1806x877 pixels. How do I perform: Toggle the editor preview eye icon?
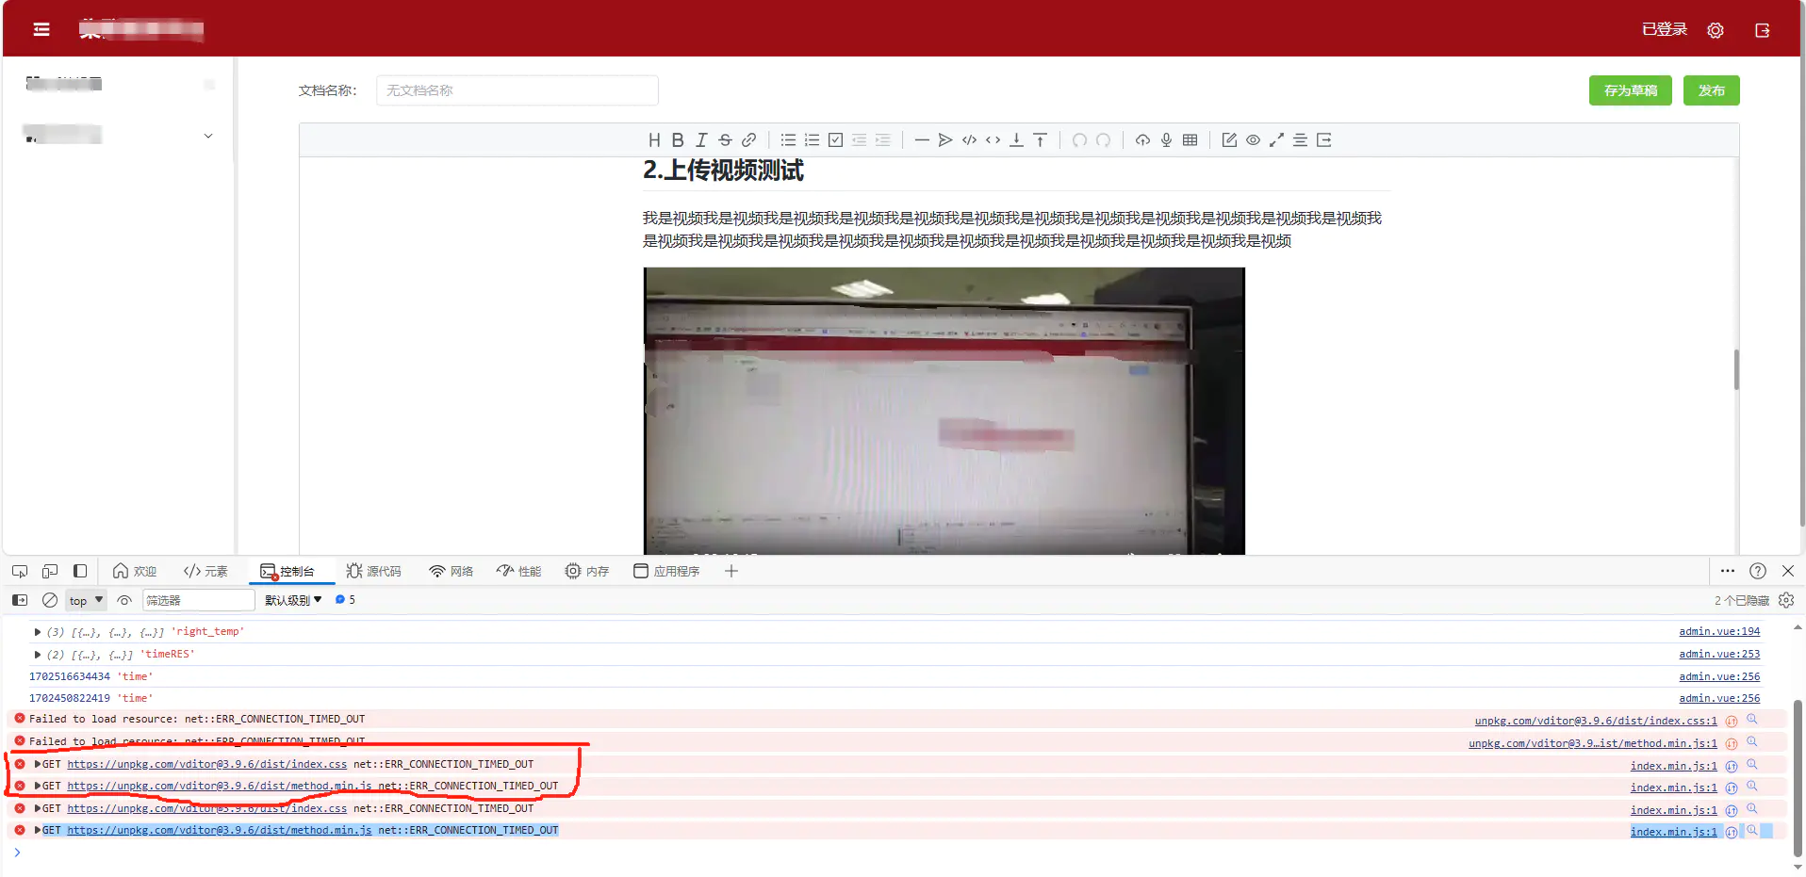(x=1253, y=140)
